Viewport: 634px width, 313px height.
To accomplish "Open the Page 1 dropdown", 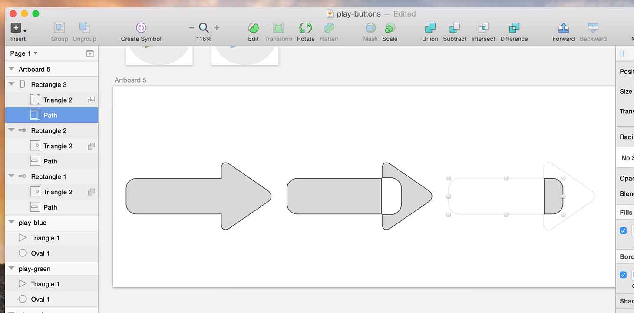I will click(x=24, y=53).
